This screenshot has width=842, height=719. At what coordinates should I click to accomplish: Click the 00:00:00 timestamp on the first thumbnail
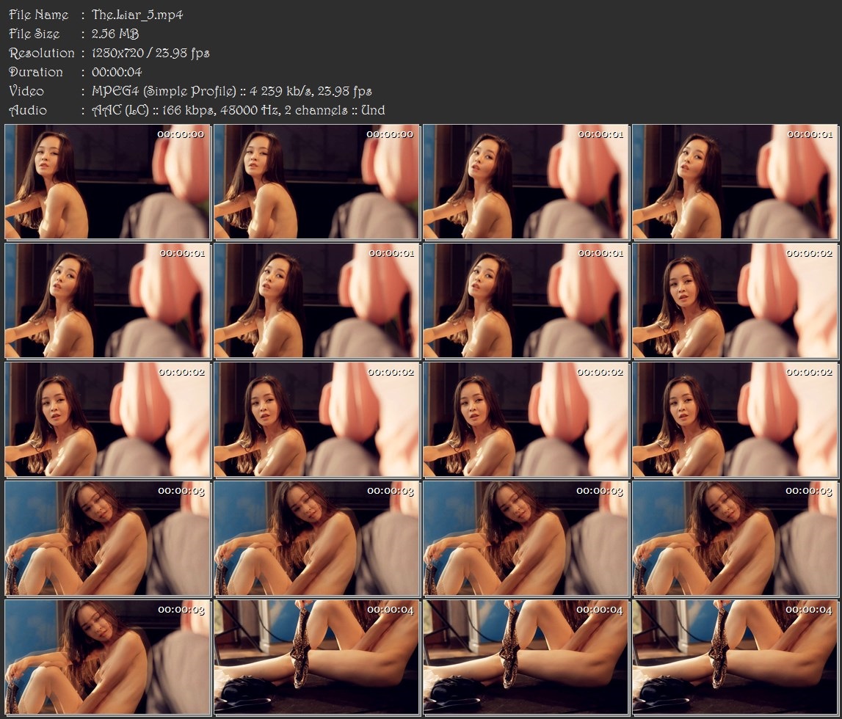(181, 135)
